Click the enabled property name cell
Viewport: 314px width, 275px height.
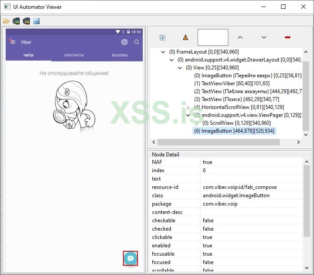(x=175, y=246)
